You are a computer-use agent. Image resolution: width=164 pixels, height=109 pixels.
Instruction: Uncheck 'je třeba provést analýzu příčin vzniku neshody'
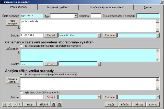click(x=21, y=75)
